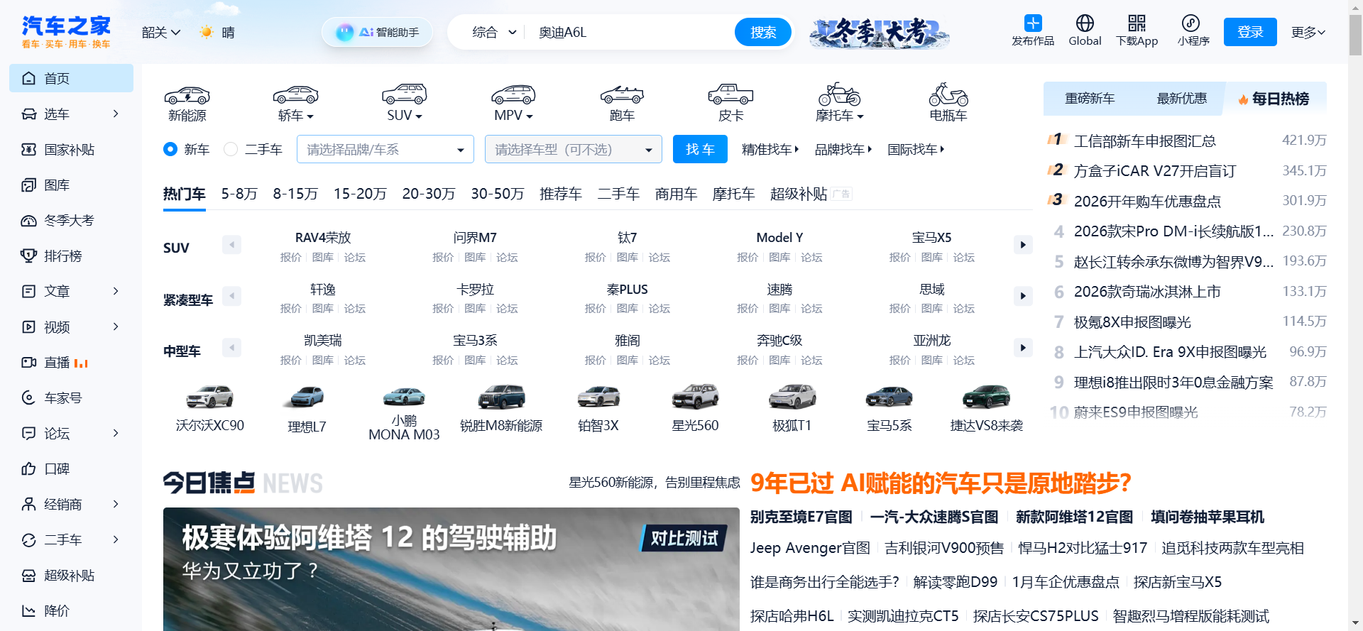The image size is (1363, 631).
Task: Switch to the 每日热榜 tab
Action: pyautogui.click(x=1274, y=99)
